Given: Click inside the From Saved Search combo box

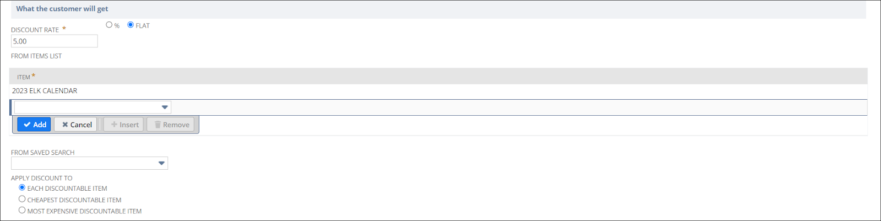Looking at the screenshot, I should (x=83, y=163).
